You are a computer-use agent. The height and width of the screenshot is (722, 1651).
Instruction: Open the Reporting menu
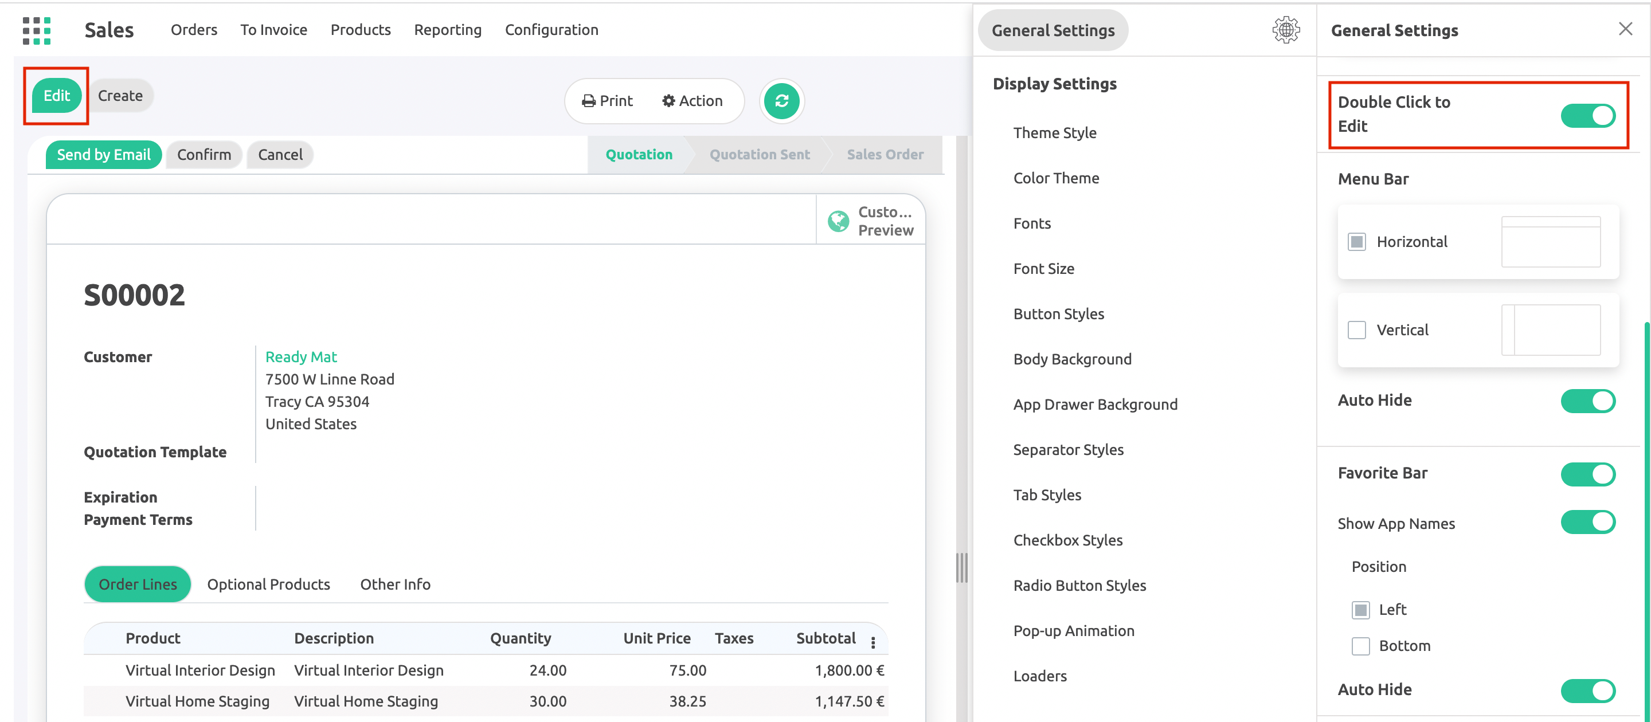point(447,30)
